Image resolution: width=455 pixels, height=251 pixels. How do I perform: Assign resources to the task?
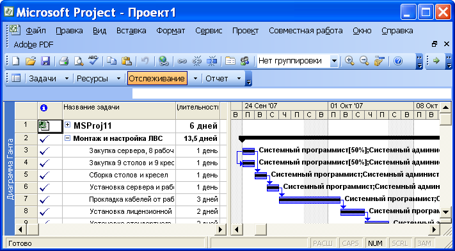tap(245, 61)
